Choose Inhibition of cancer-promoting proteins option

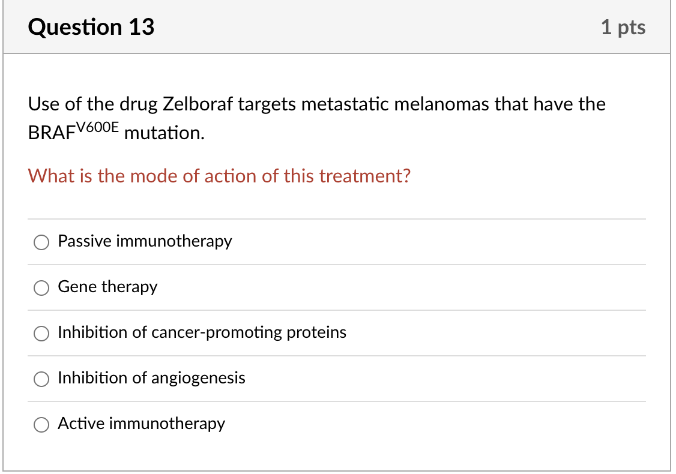[x=41, y=334]
